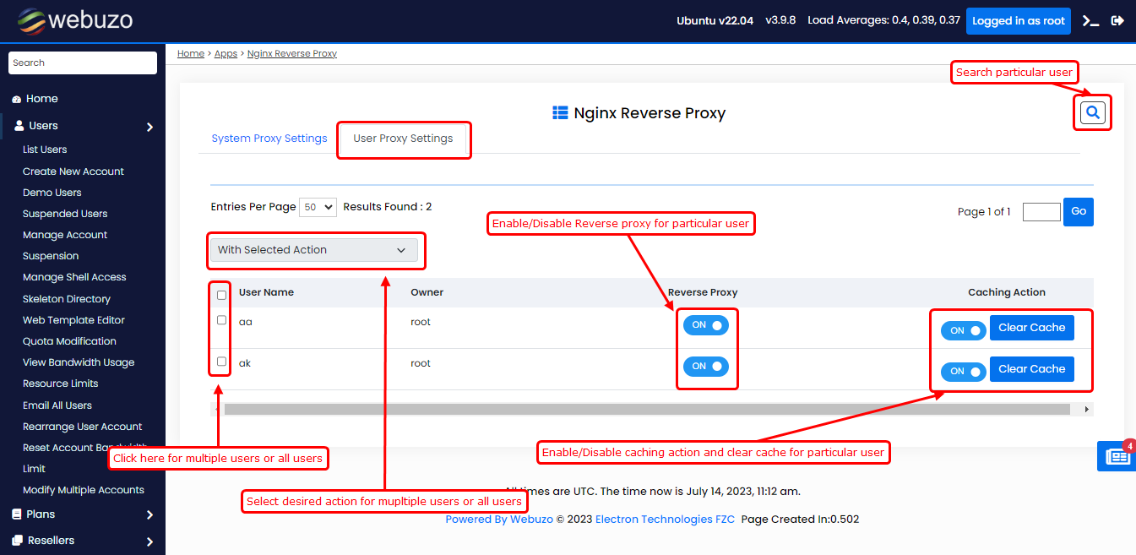
Task: Click the Home icon in sidebar
Action: (16, 99)
